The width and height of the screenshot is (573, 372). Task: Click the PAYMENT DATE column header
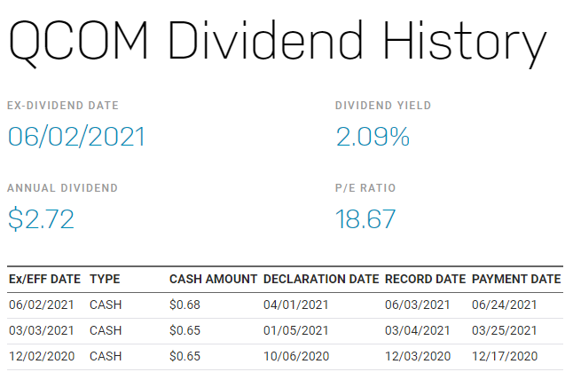coord(516,279)
